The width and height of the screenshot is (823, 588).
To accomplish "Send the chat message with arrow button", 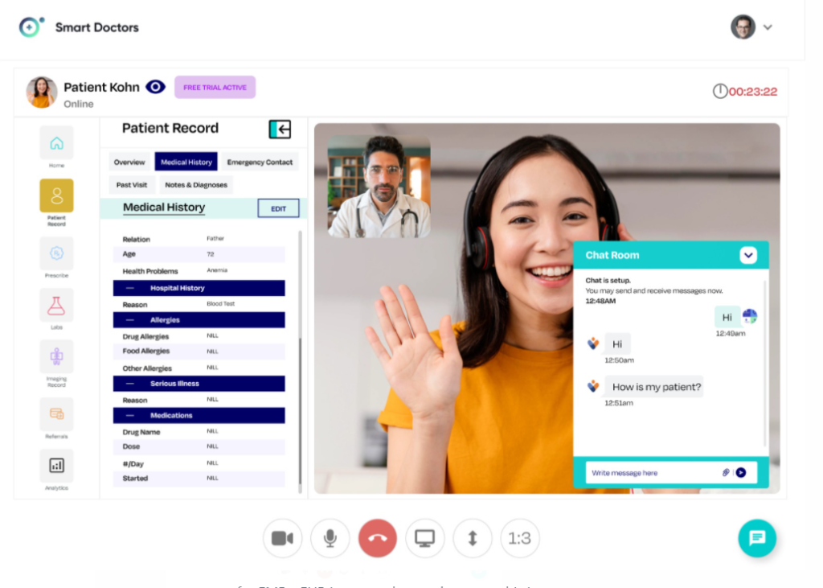I will click(x=741, y=473).
